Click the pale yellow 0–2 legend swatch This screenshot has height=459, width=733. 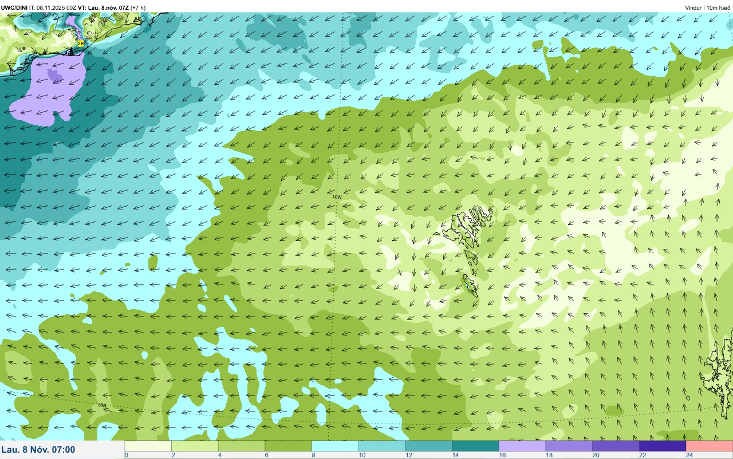click(148, 446)
